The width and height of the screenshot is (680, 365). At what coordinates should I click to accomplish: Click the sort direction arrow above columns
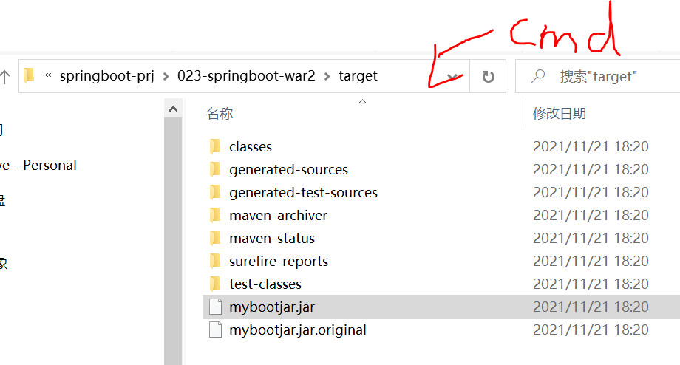coord(363,101)
